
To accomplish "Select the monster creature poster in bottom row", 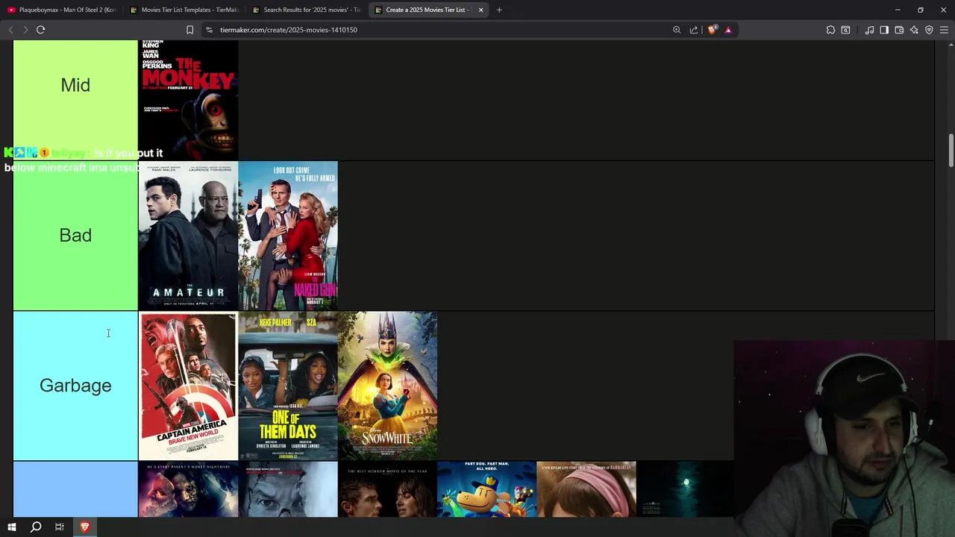I will pos(188,489).
